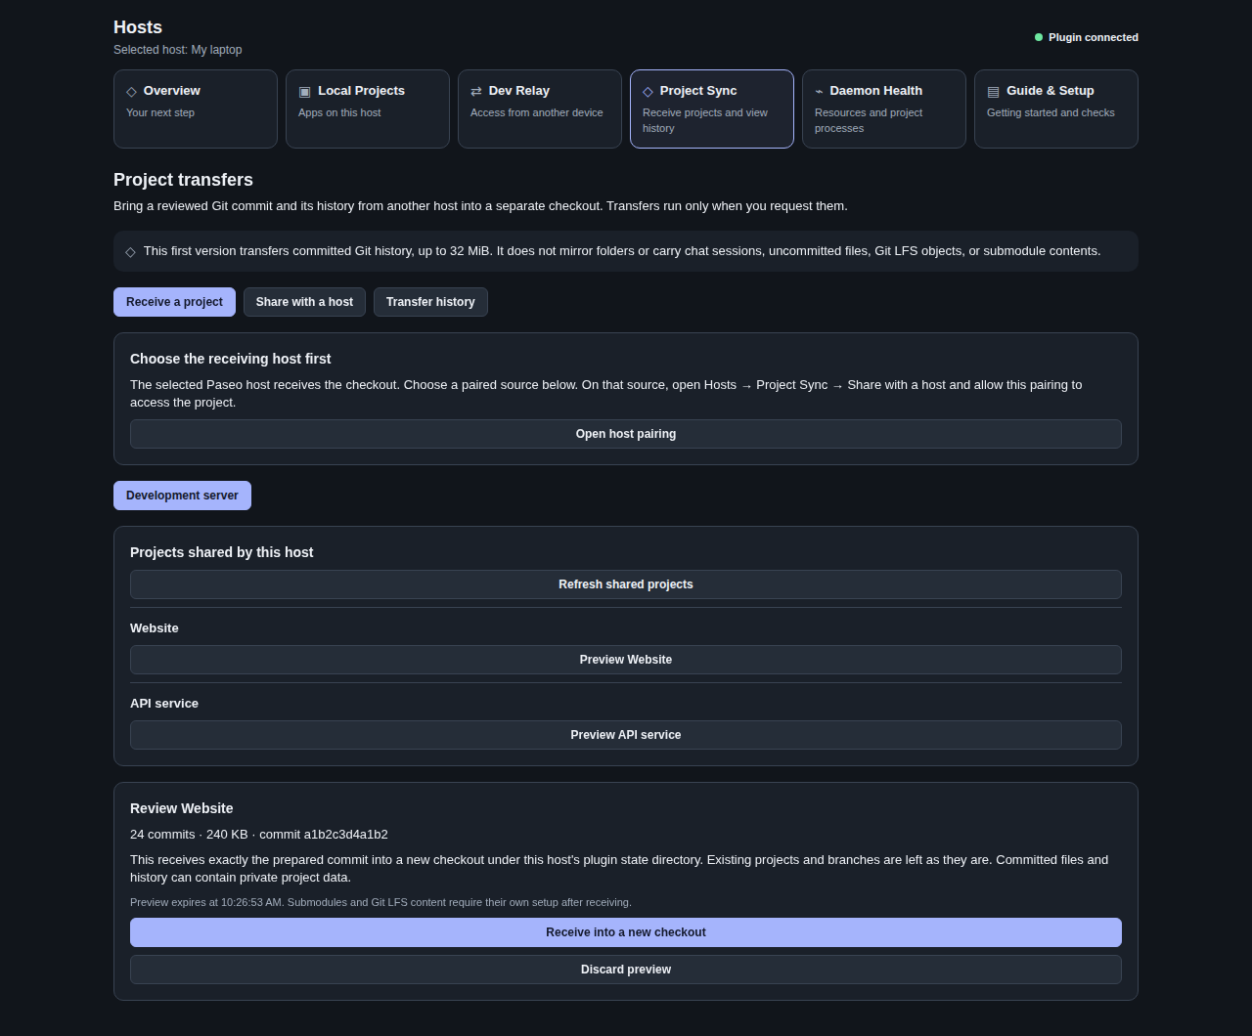
Task: Switch to Share with a host tab
Action: point(304,302)
